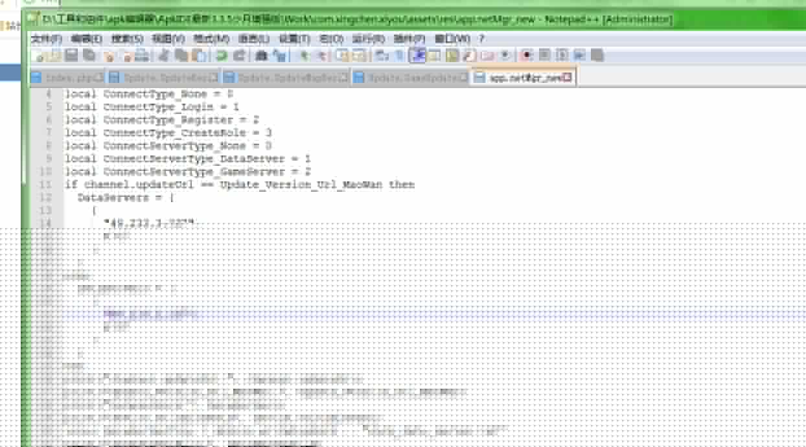This screenshot has height=447, width=806.
Task: Click the Zoom In toolbar icon
Action: click(x=303, y=56)
